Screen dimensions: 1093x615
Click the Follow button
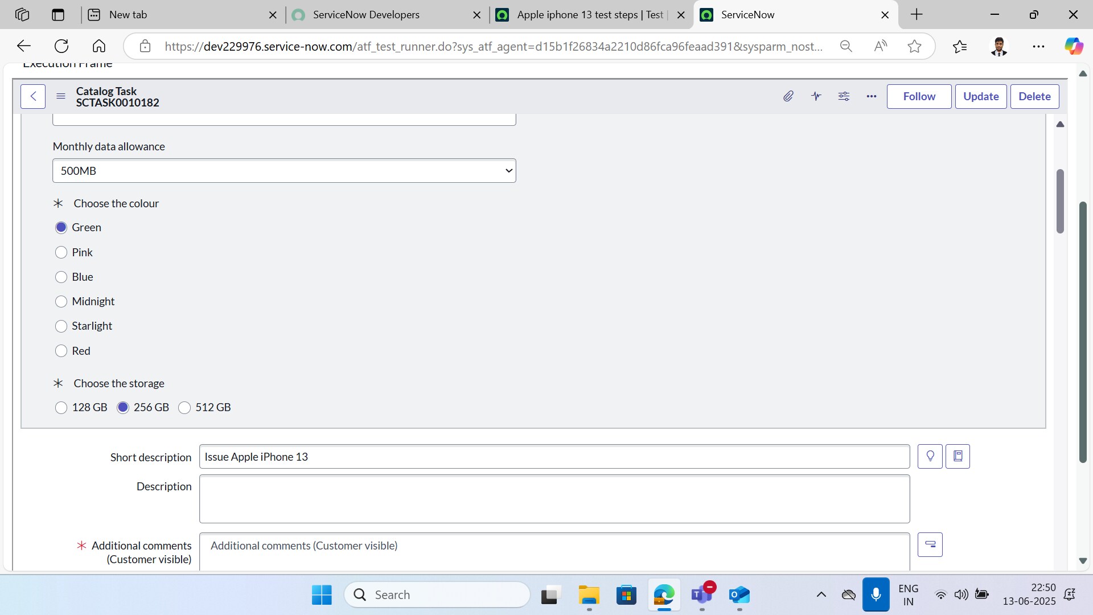click(x=919, y=96)
